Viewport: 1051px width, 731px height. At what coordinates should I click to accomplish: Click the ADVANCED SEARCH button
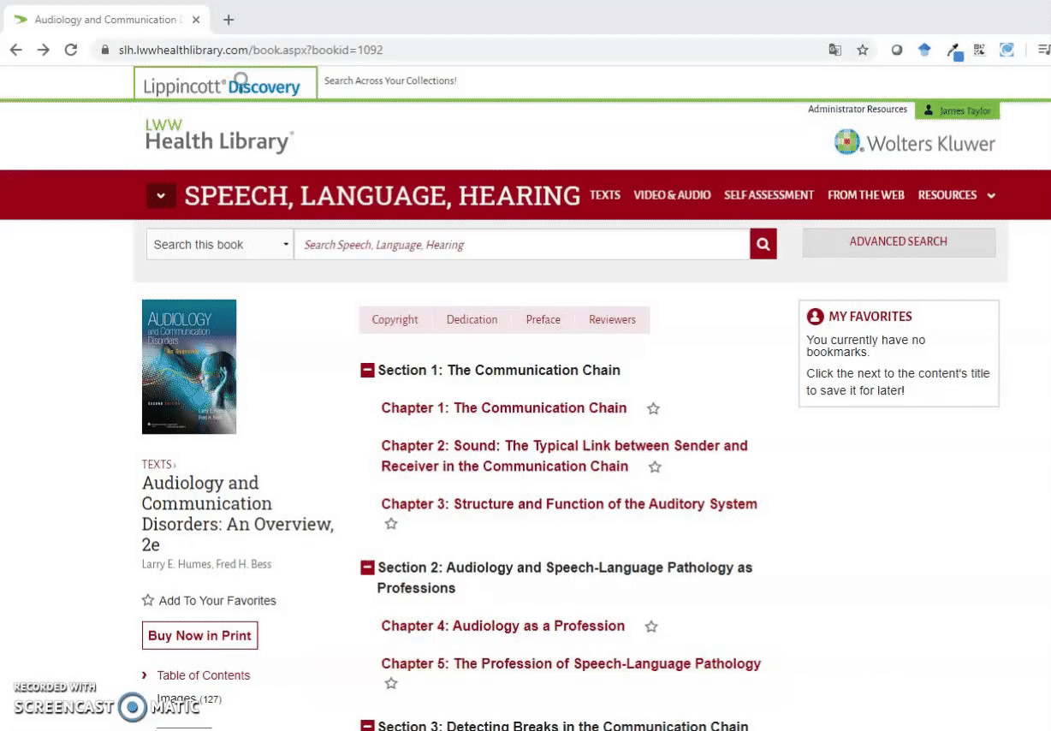click(899, 242)
